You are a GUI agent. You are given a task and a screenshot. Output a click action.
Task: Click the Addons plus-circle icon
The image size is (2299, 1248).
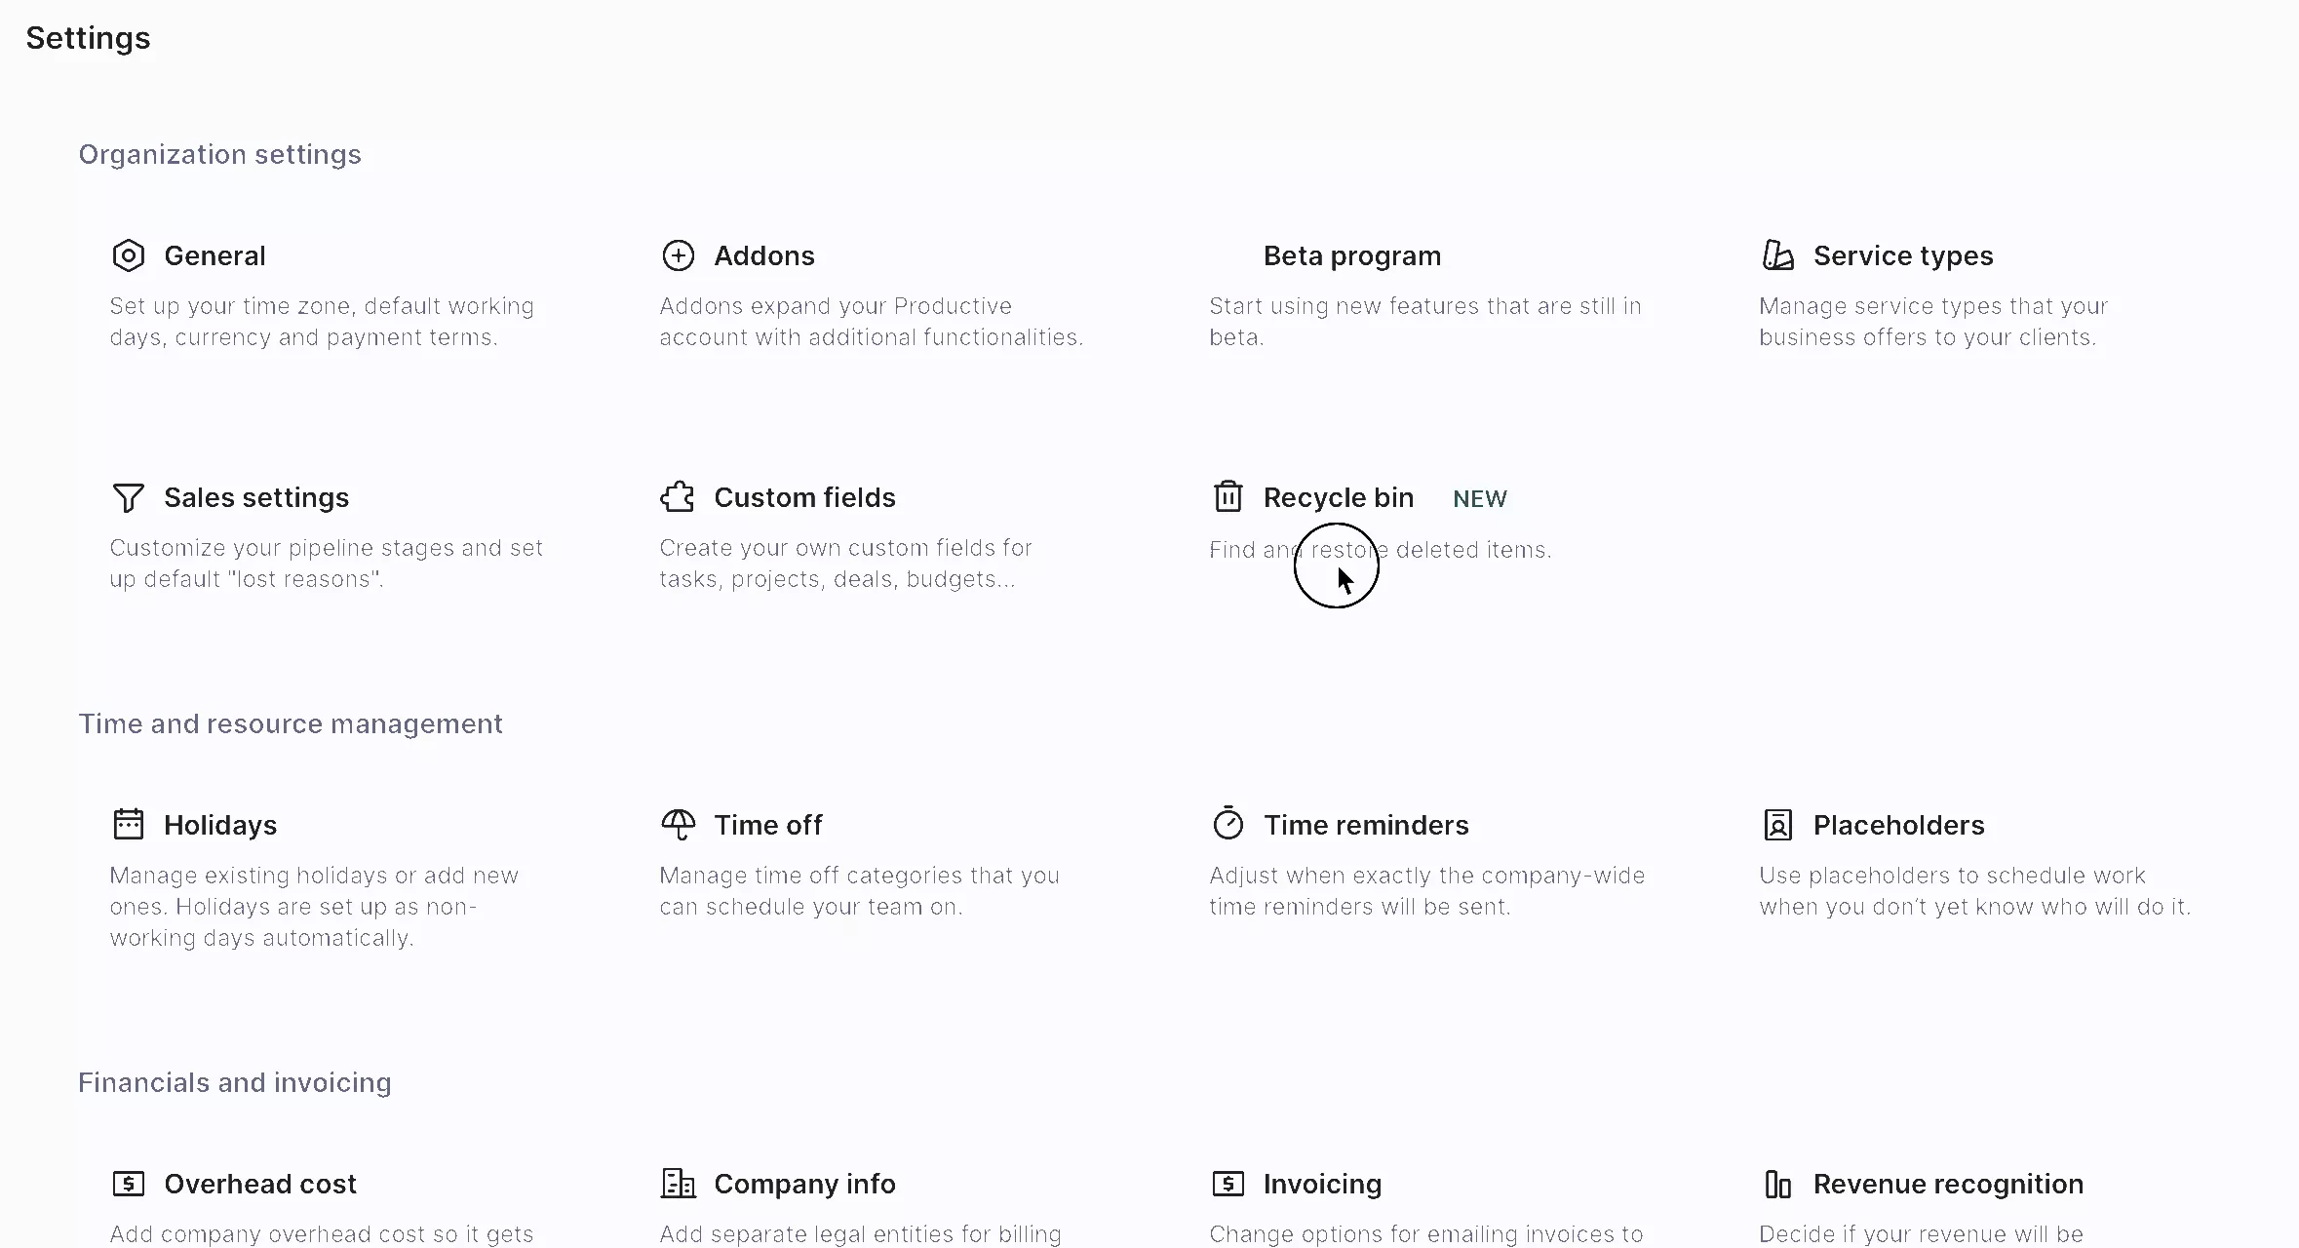[x=679, y=255]
